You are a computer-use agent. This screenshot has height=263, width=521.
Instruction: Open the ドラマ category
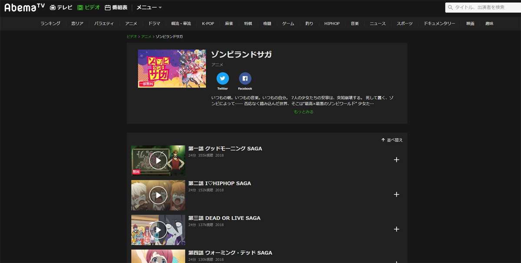(x=154, y=23)
